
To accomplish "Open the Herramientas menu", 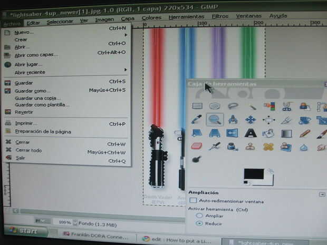I will 186,17.
